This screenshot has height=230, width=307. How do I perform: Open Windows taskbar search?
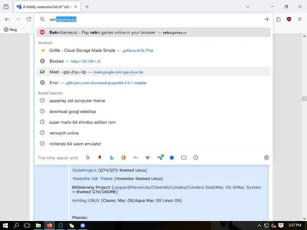pyautogui.click(x=16, y=226)
